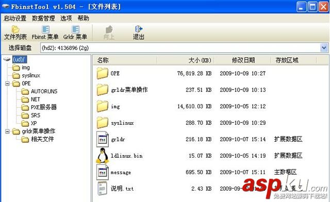Select grldr菜单操作 folder in tree

pyautogui.click(x=39, y=131)
